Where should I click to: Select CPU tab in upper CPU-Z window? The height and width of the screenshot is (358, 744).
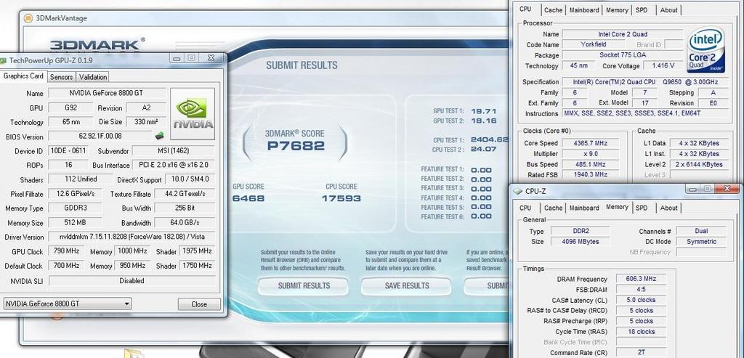coord(525,9)
